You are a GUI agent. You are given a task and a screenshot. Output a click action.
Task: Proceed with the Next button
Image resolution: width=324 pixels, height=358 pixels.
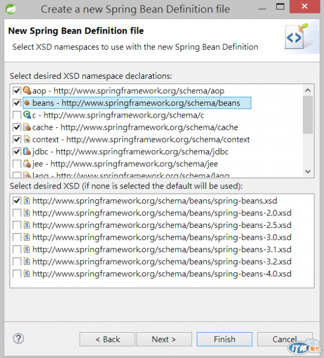pos(164,339)
